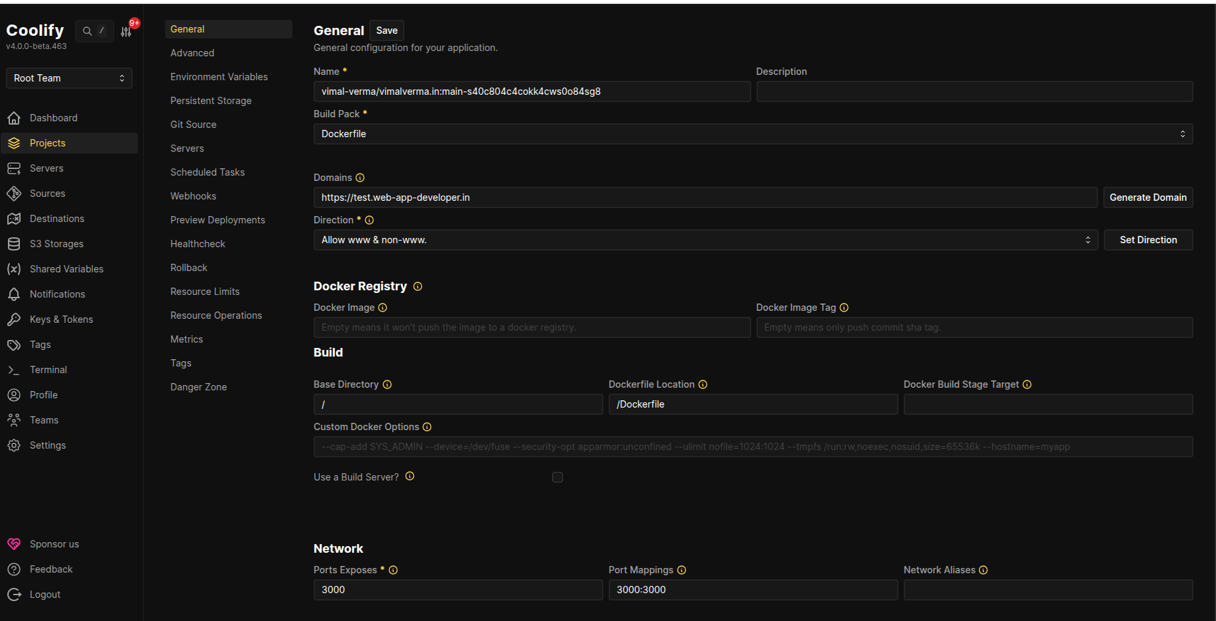The height and width of the screenshot is (621, 1216).
Task: Select the Shared Variables (x) icon
Action: pyautogui.click(x=15, y=268)
